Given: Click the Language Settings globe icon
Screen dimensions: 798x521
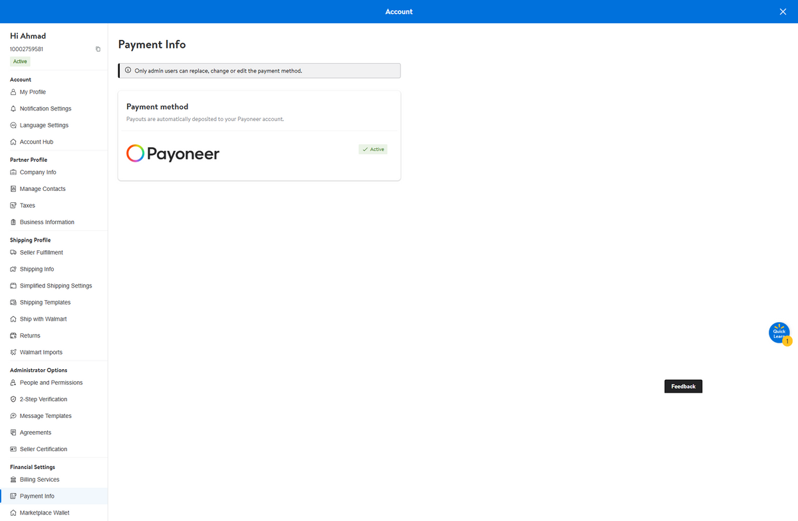Looking at the screenshot, I should [x=13, y=125].
